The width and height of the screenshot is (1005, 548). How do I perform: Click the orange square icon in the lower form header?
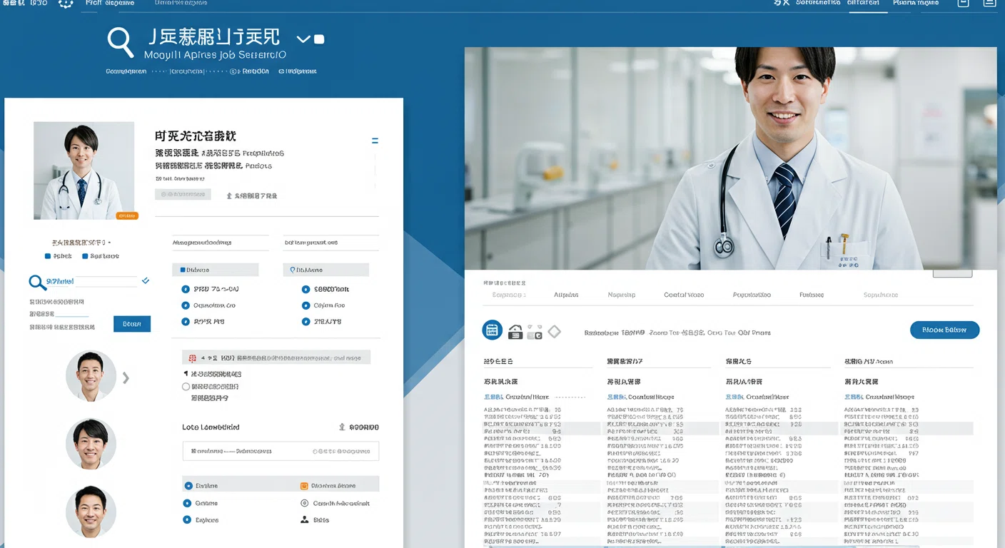pos(304,486)
